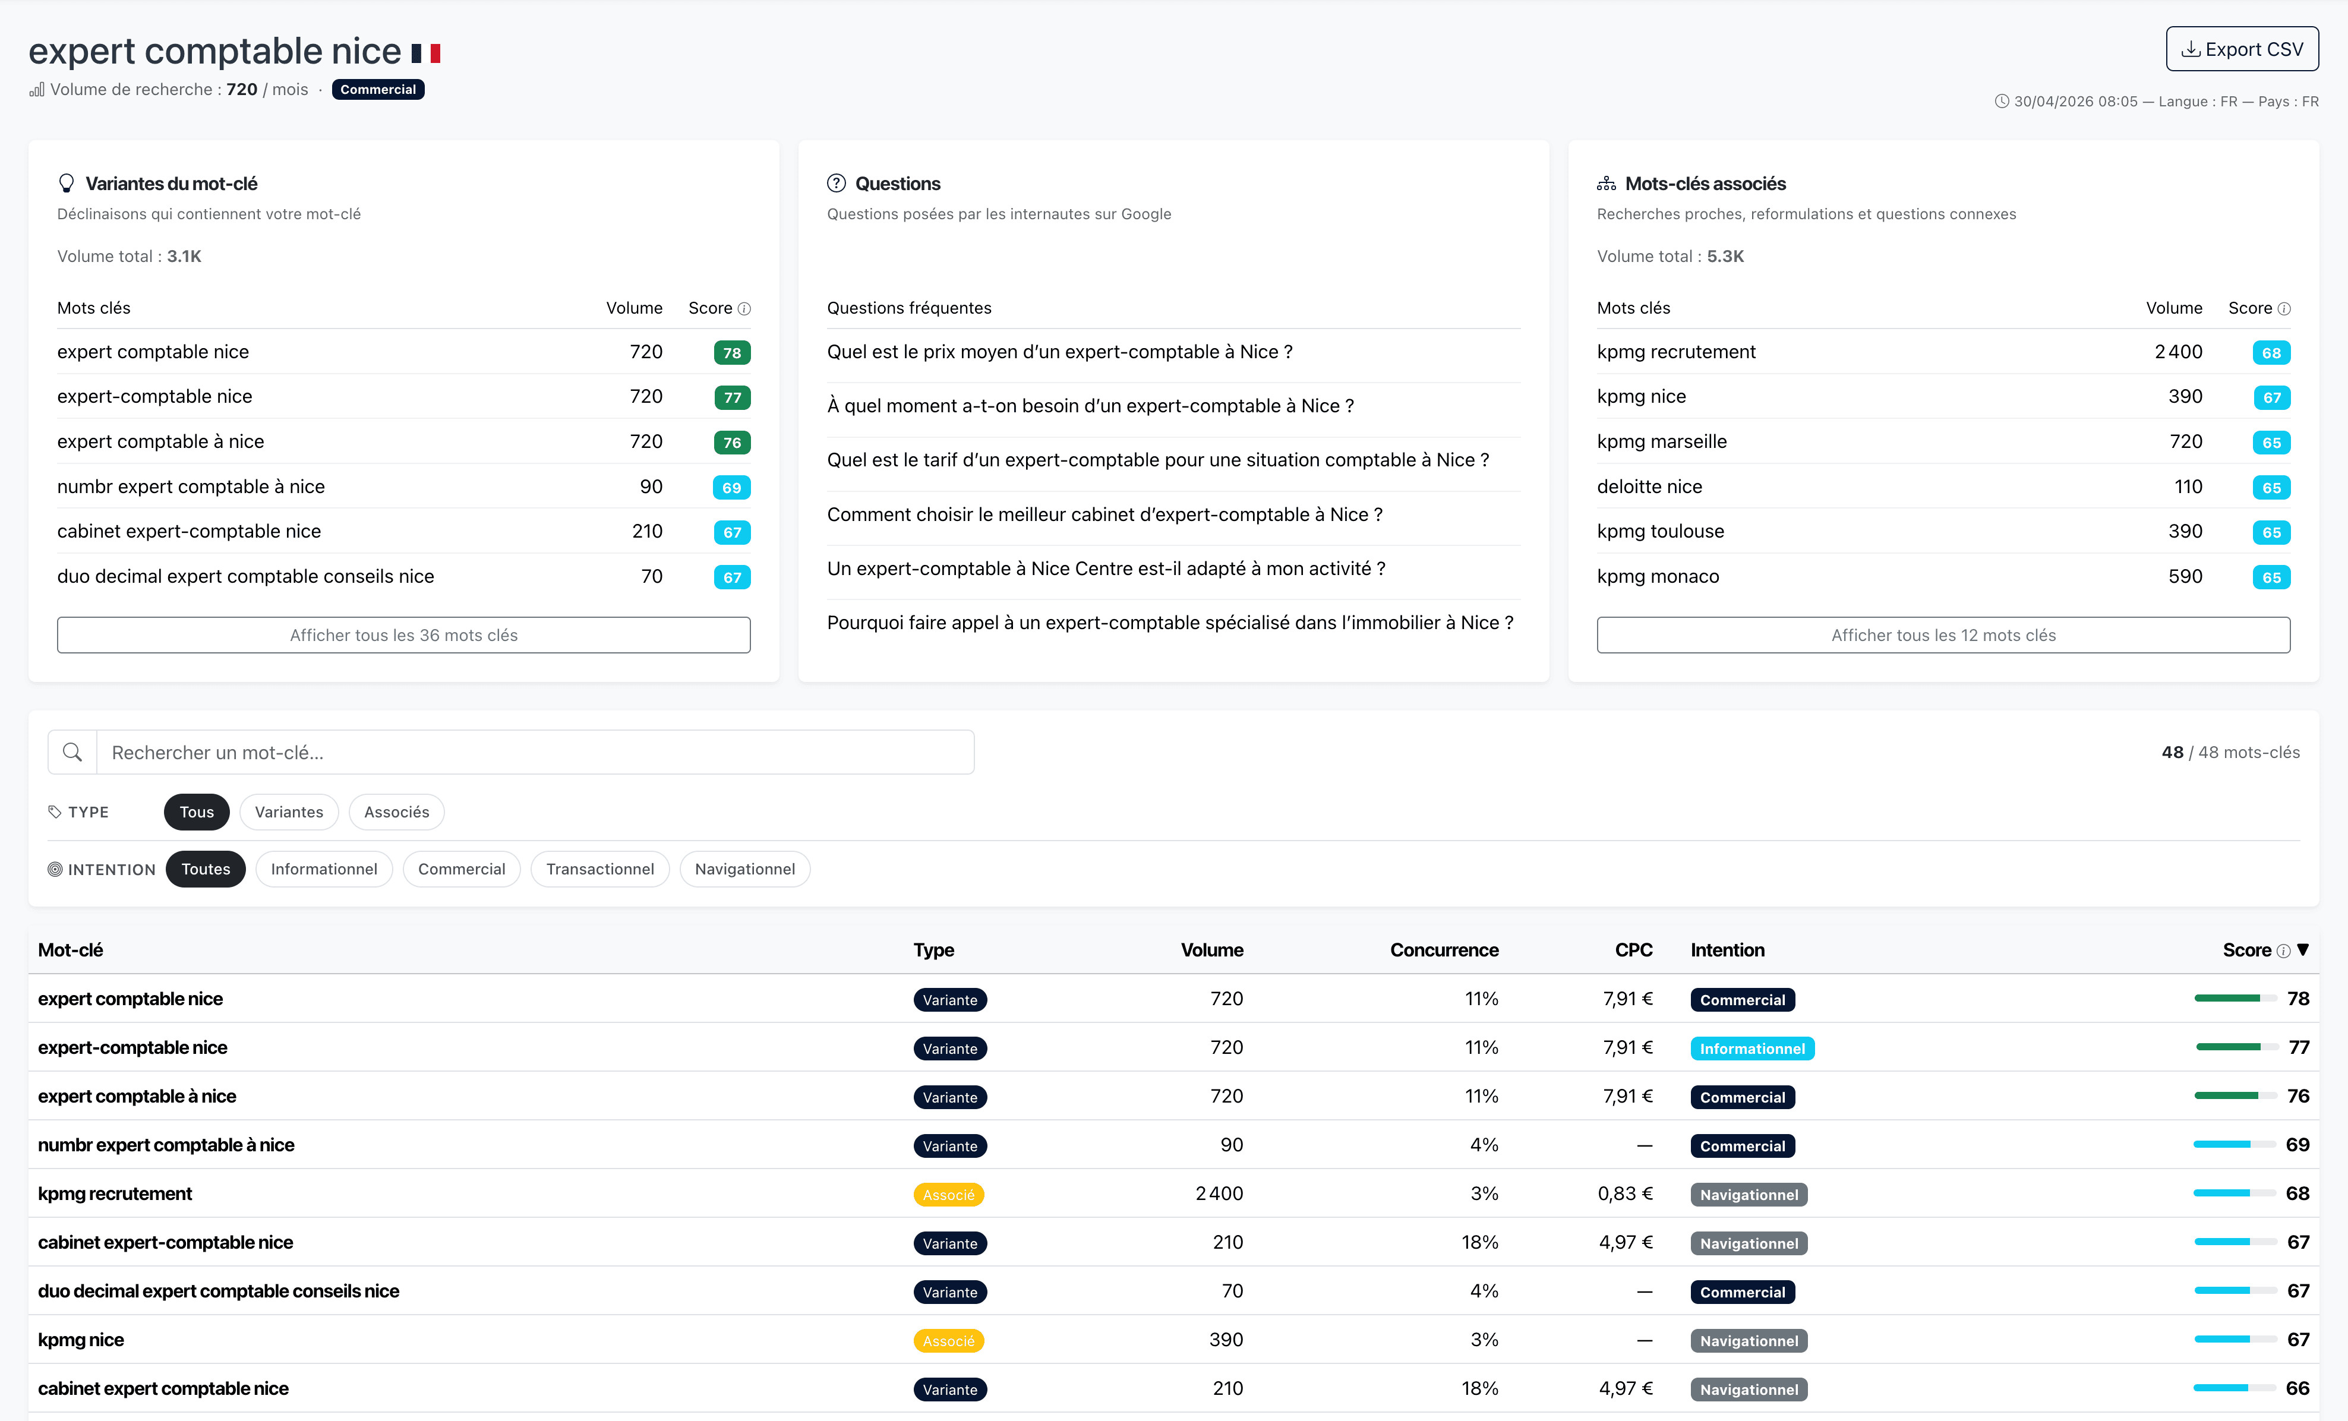
Task: Click the Score info icon in Mots-clés associés card
Action: (2284, 309)
